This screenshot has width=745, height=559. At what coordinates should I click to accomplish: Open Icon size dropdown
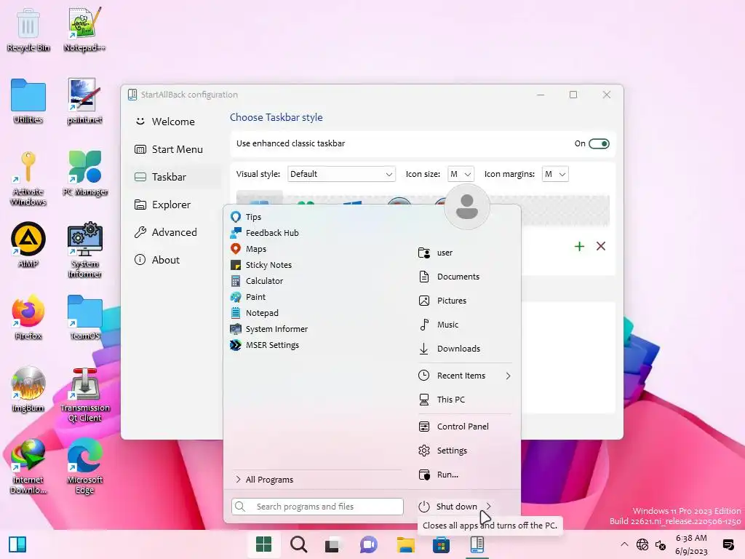point(461,174)
